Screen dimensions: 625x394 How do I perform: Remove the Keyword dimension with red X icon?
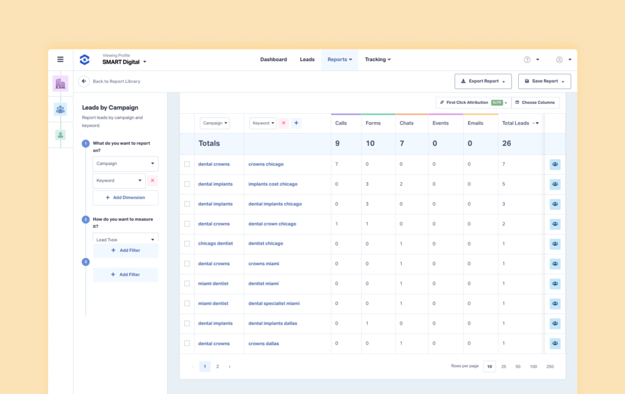283,123
